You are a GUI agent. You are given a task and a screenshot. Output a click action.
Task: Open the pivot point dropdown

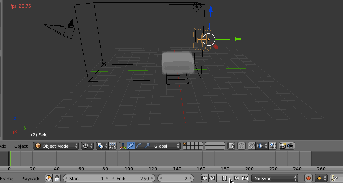click(102, 146)
